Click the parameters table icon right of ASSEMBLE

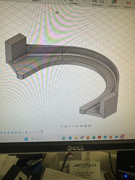[x=85, y=1]
